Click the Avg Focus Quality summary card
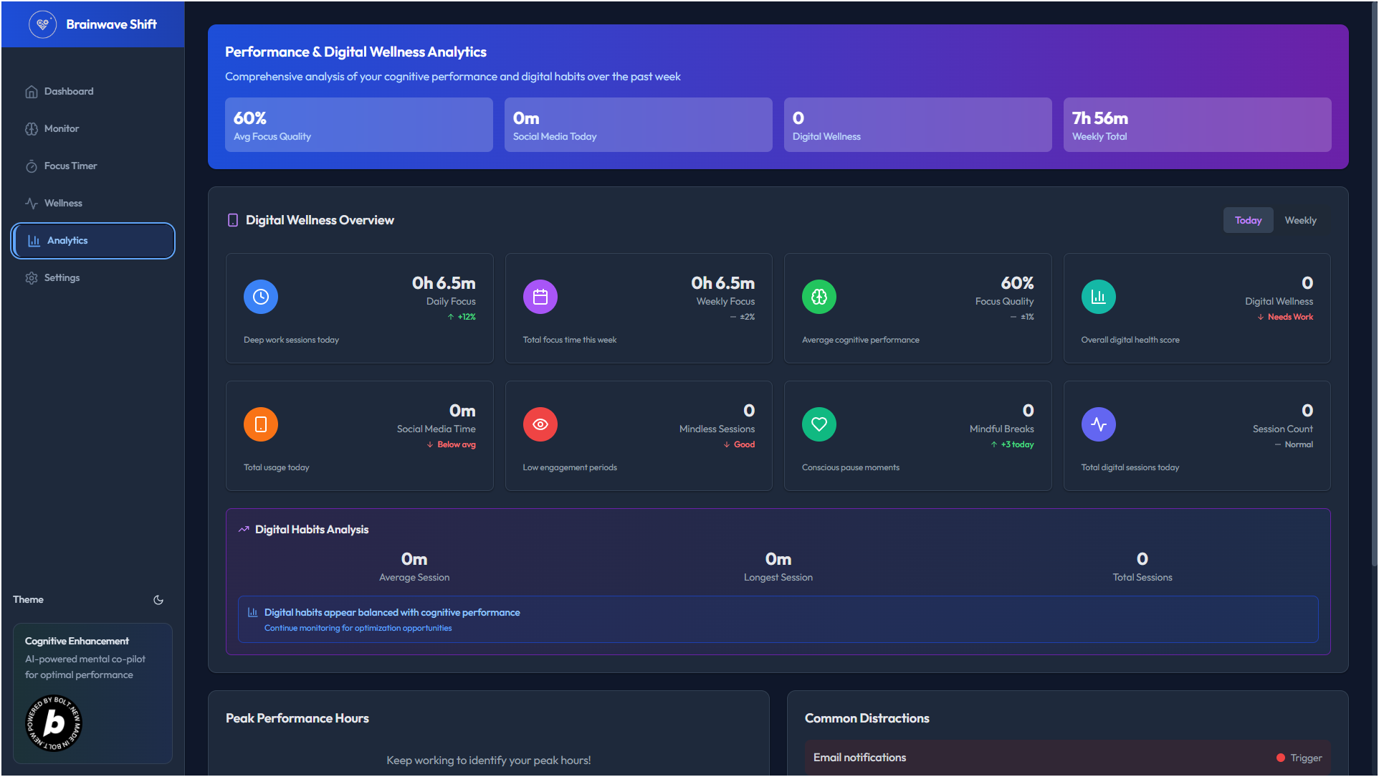 (358, 125)
